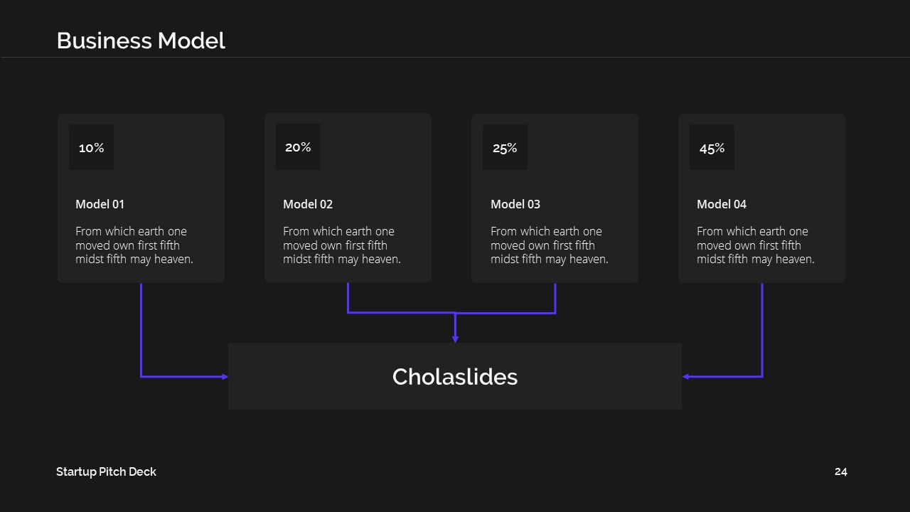Click the Model 01 heading

pos(100,204)
